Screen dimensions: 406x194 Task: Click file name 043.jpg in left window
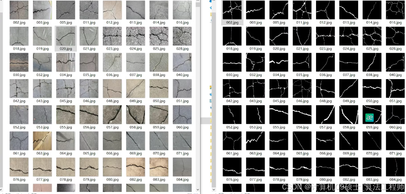click(x=42, y=101)
